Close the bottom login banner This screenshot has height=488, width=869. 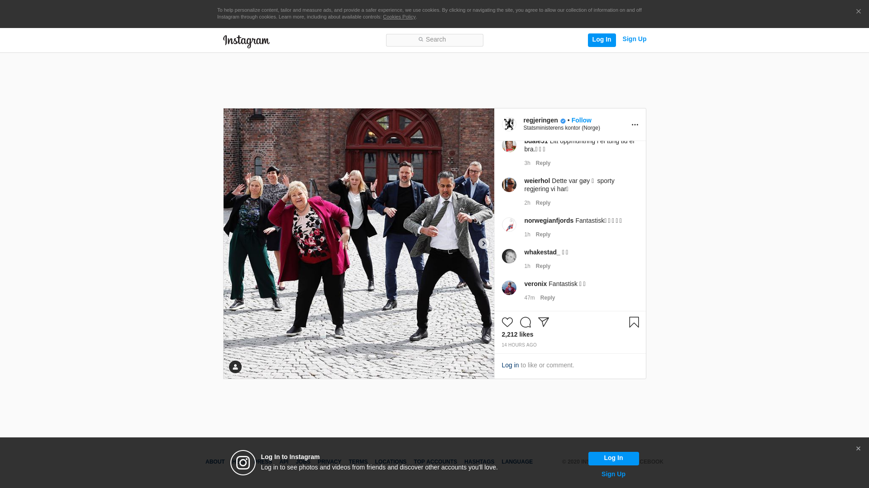858,449
